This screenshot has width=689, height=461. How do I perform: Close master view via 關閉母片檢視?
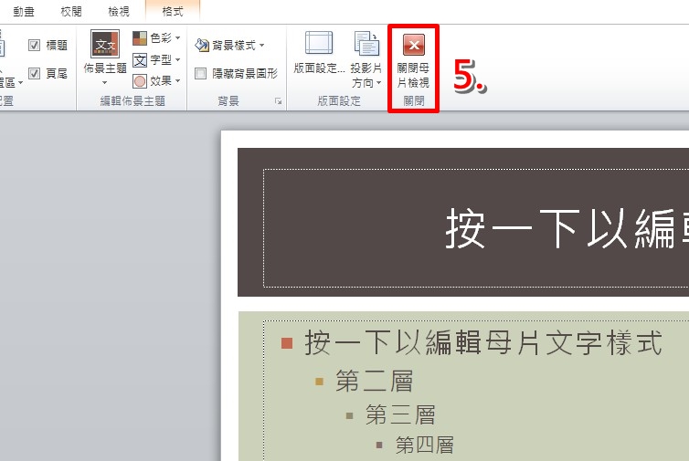[x=413, y=61]
